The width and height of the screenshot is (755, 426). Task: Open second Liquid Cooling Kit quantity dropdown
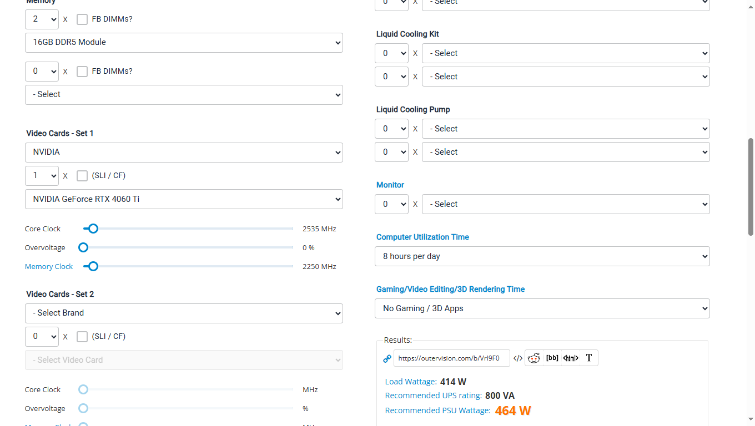point(391,77)
